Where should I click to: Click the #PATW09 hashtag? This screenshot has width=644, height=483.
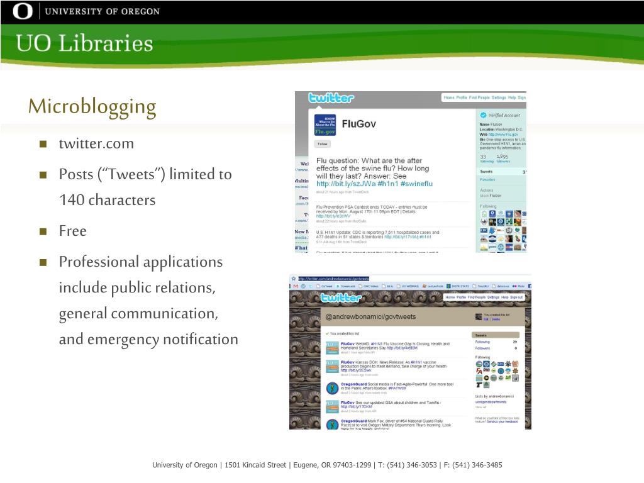pos(397,388)
